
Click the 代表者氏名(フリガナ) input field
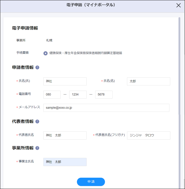pos(149,135)
